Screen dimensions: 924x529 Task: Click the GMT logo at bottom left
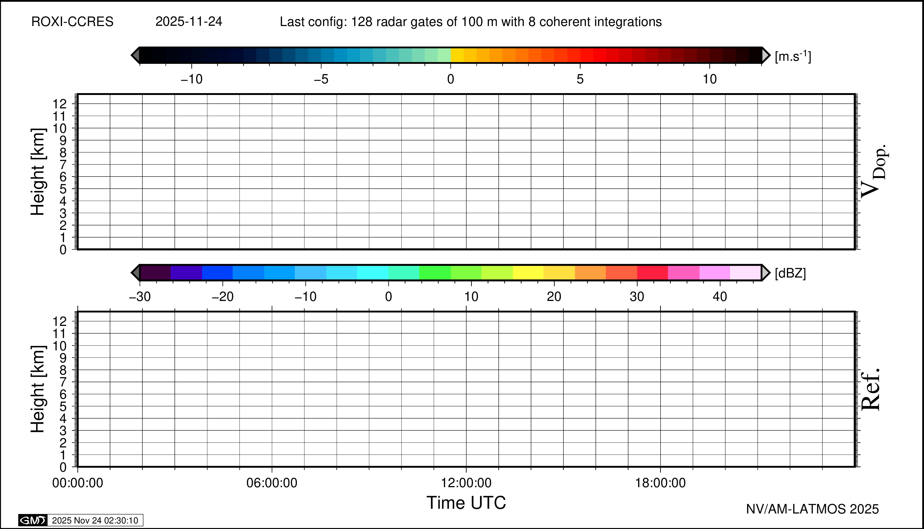pos(33,520)
